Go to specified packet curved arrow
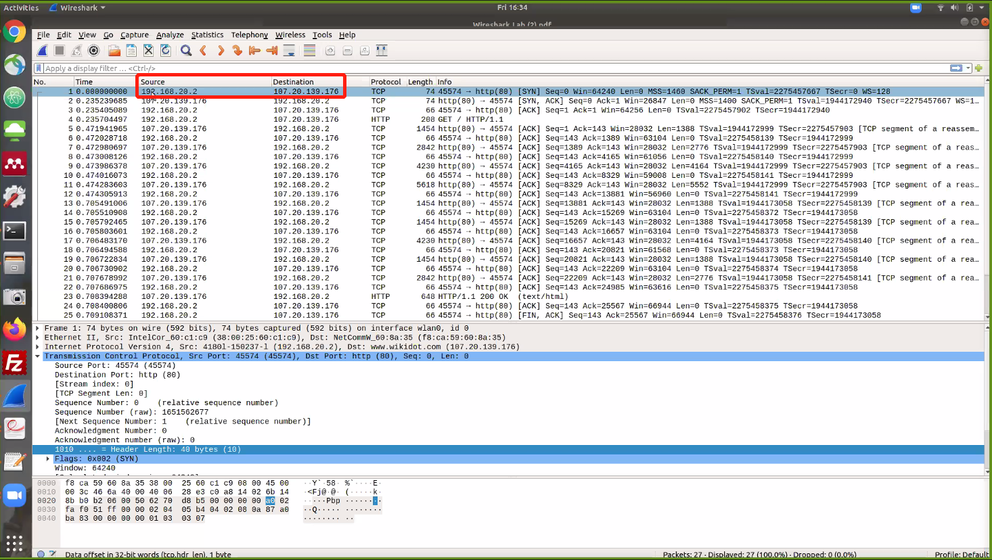Image resolution: width=992 pixels, height=560 pixels. (237, 51)
